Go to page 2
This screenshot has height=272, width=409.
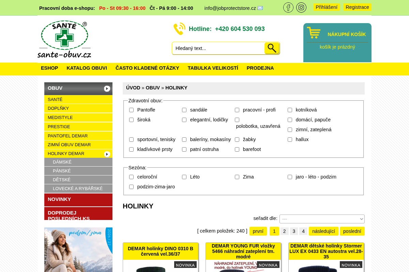285,231
